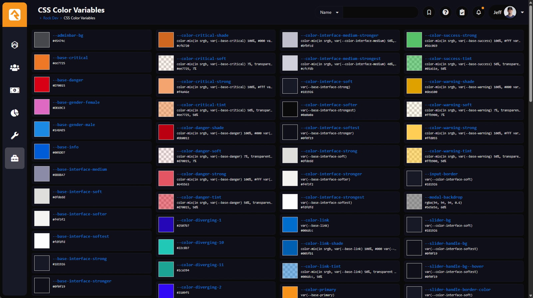Open the people group sidebar icon
The height and width of the screenshot is (298, 533).
pyautogui.click(x=15, y=68)
